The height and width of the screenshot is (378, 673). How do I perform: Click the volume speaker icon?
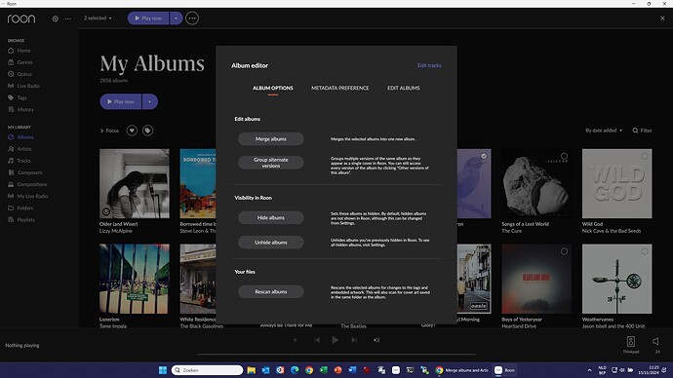655,341
